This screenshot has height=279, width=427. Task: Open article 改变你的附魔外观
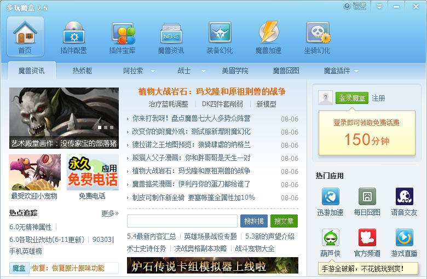[191, 131]
